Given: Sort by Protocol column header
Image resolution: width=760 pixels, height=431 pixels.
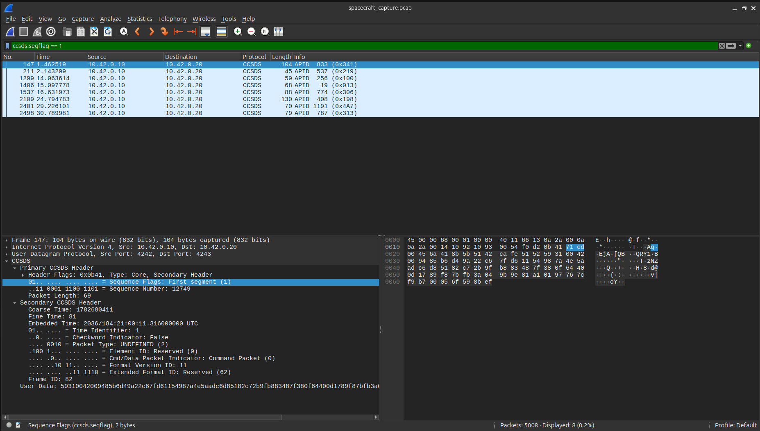Looking at the screenshot, I should pos(256,57).
